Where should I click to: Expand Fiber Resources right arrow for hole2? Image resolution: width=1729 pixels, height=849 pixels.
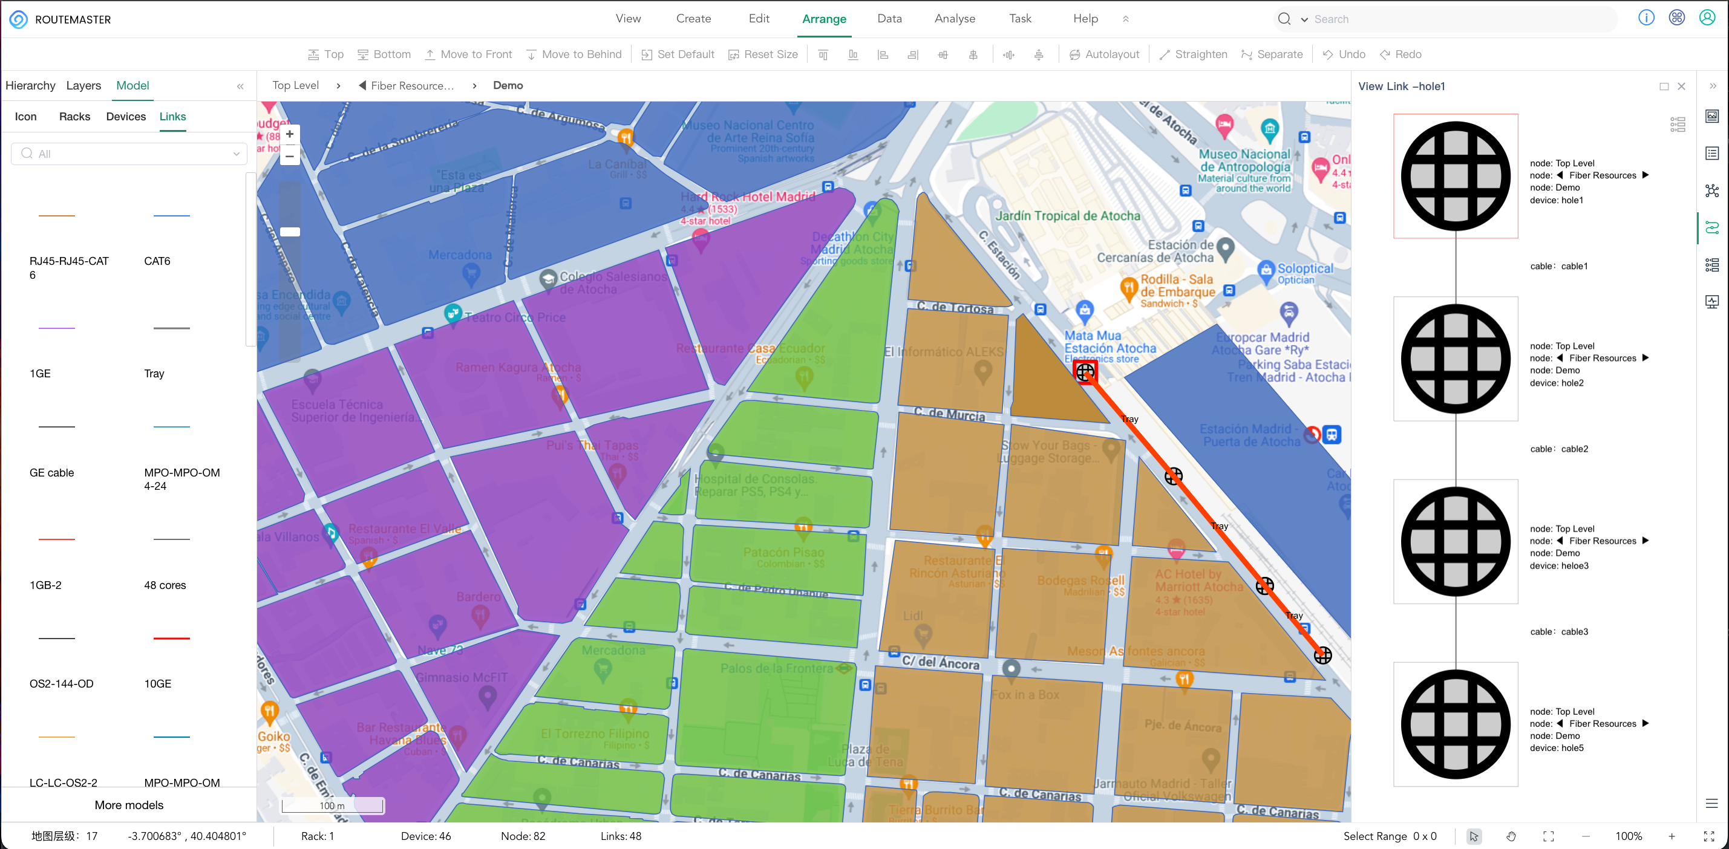point(1645,358)
